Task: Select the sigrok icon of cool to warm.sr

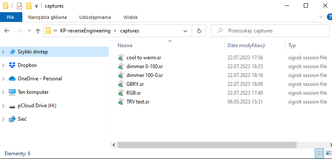Action: (x=120, y=57)
